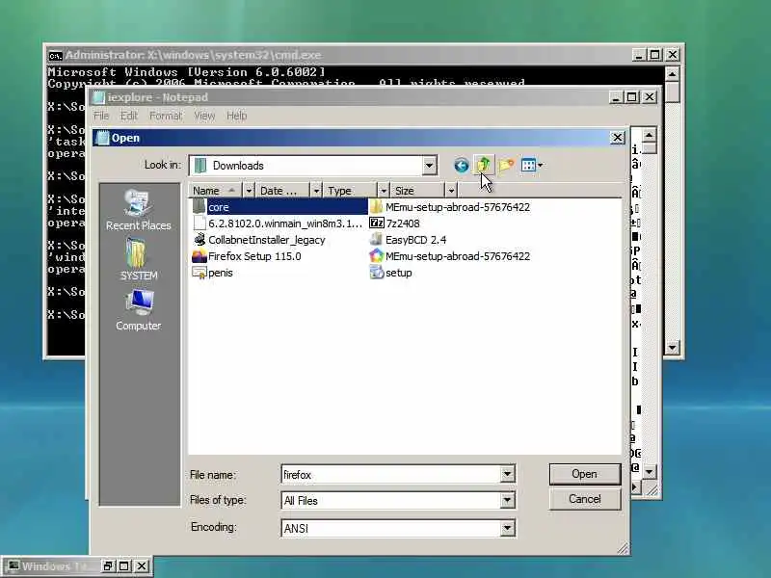Select the 7z2408 installer file
Image resolution: width=771 pixels, height=578 pixels.
click(394, 223)
